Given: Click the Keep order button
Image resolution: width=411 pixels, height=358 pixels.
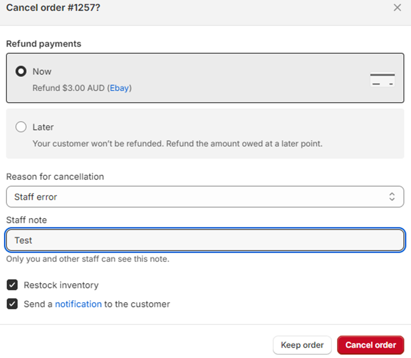Looking at the screenshot, I should 302,345.
